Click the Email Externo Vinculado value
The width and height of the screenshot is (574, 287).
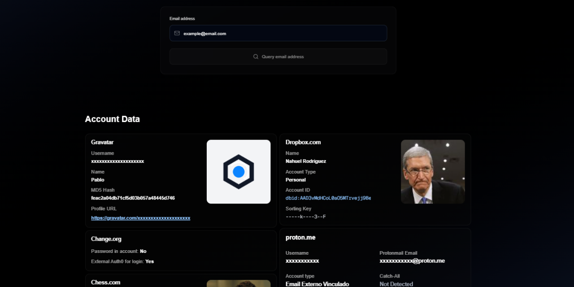[x=317, y=284]
